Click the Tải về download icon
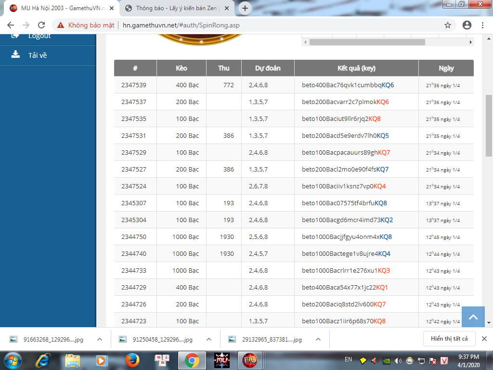Viewport: 493px width, 370px height. [x=15, y=54]
